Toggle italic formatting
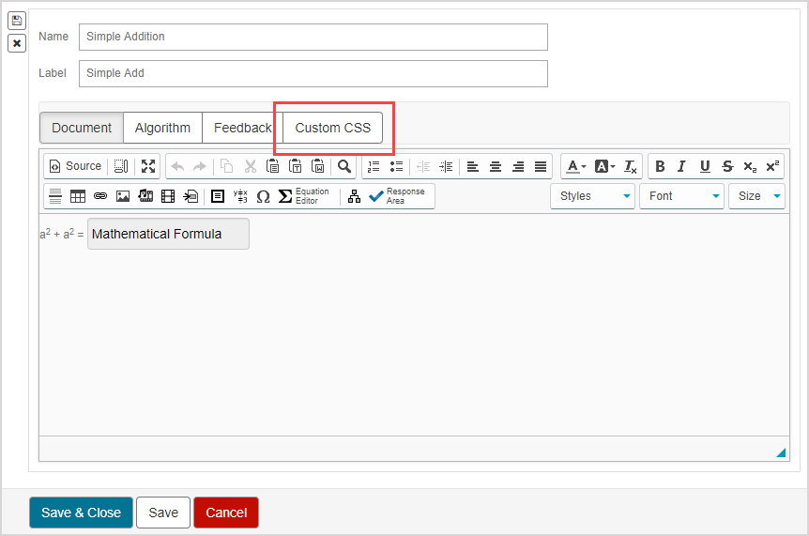809x536 pixels. pyautogui.click(x=682, y=166)
